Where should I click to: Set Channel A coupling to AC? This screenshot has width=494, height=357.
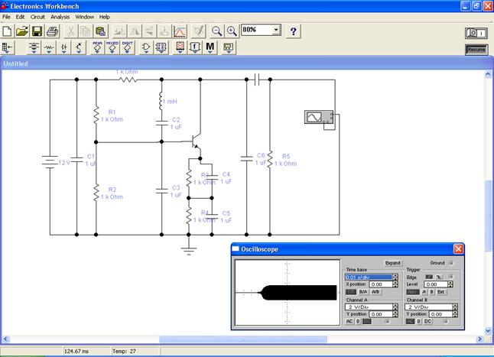(x=349, y=322)
